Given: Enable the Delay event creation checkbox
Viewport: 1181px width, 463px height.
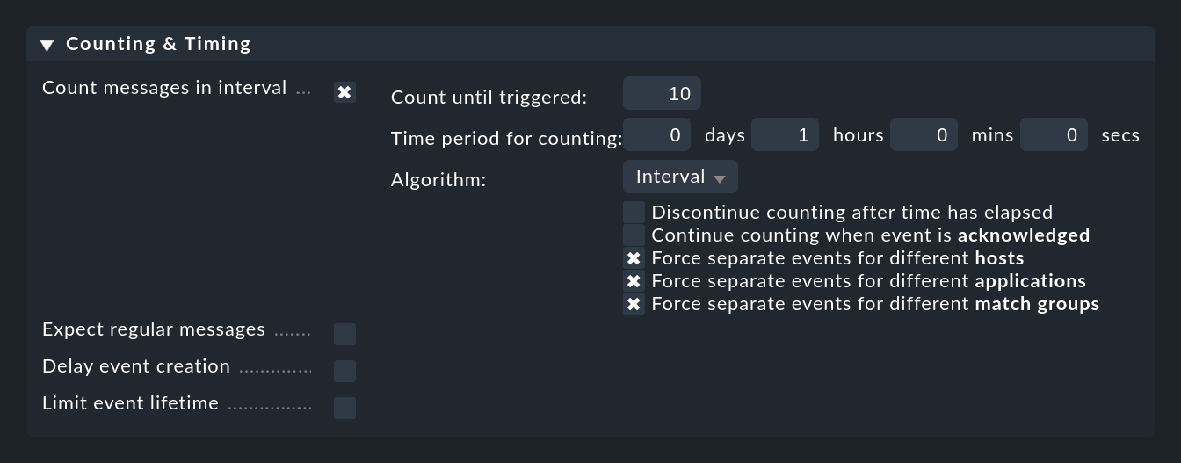Looking at the screenshot, I should [x=344, y=371].
